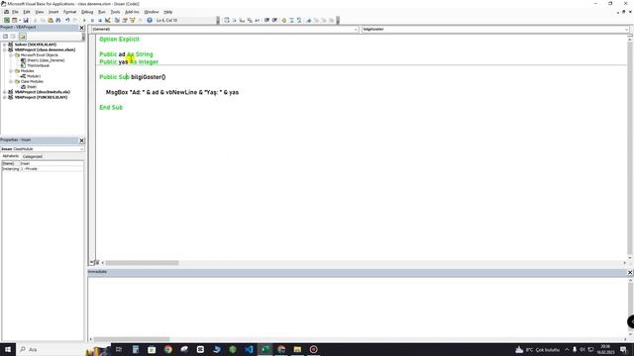Image resolution: width=634 pixels, height=356 pixels.
Task: Open Chrome from the taskbar
Action: 167,349
